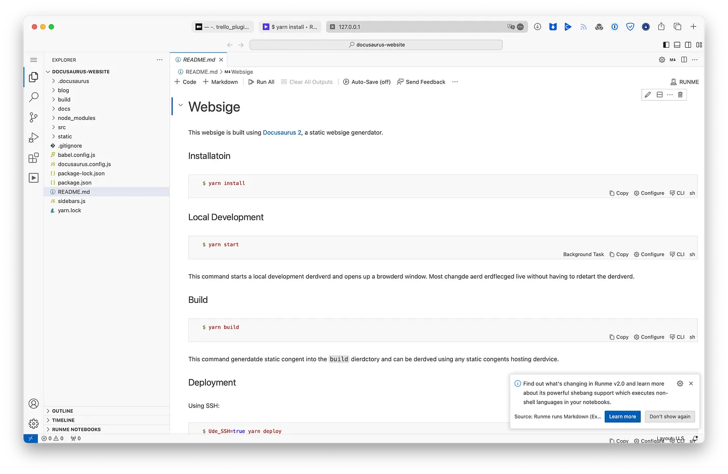Open the Source Control view
This screenshot has height=474, width=728.
[33, 117]
